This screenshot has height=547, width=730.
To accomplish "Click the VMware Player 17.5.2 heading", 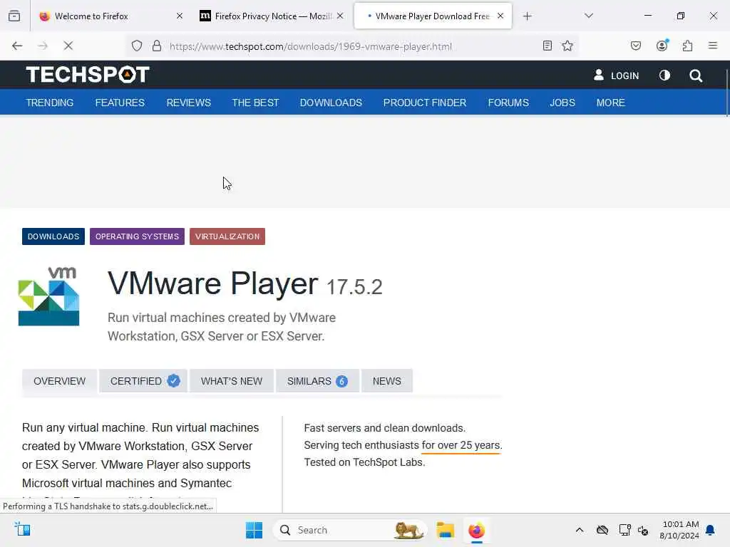I will coord(245,283).
